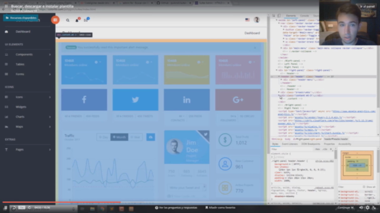The height and width of the screenshot is (213, 380).
Task: Click the Traffic chart download button
Action: point(150,137)
